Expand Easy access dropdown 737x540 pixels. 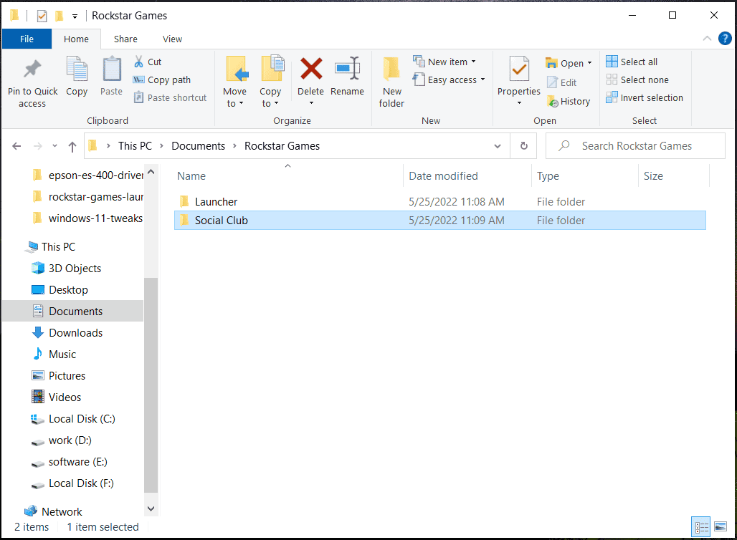[x=482, y=79]
